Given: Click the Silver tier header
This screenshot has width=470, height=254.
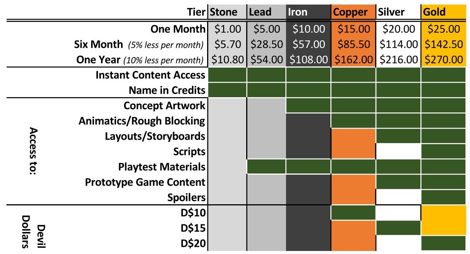Looking at the screenshot, I should pos(387,13).
